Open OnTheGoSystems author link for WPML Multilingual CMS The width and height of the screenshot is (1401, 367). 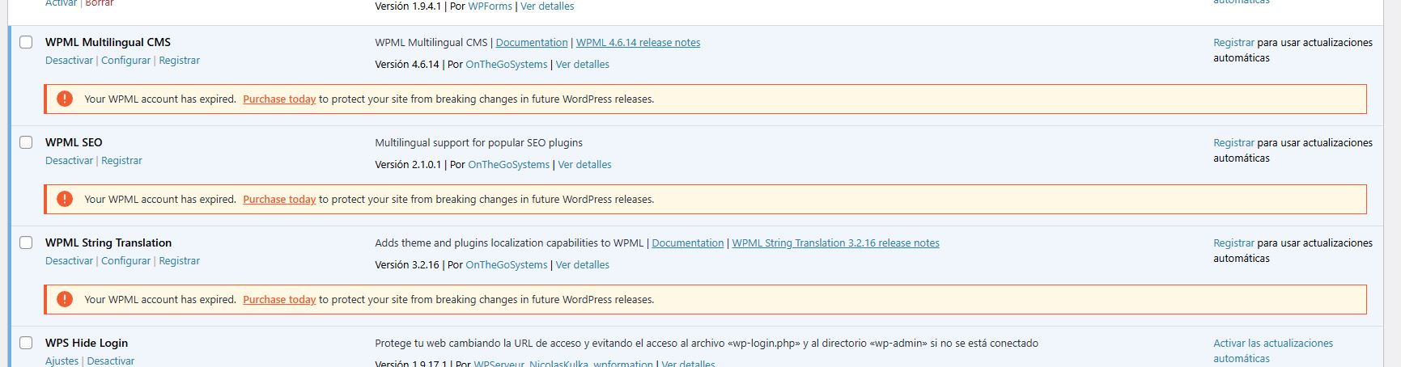click(x=506, y=65)
